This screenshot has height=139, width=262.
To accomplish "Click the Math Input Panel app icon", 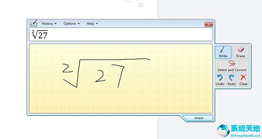I will (33, 23).
